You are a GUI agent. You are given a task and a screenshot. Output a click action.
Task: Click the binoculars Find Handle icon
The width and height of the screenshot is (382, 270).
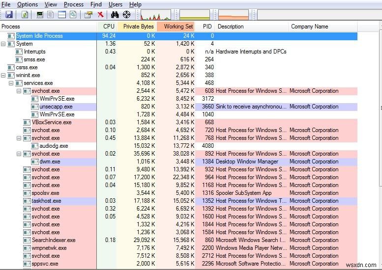(115, 15)
